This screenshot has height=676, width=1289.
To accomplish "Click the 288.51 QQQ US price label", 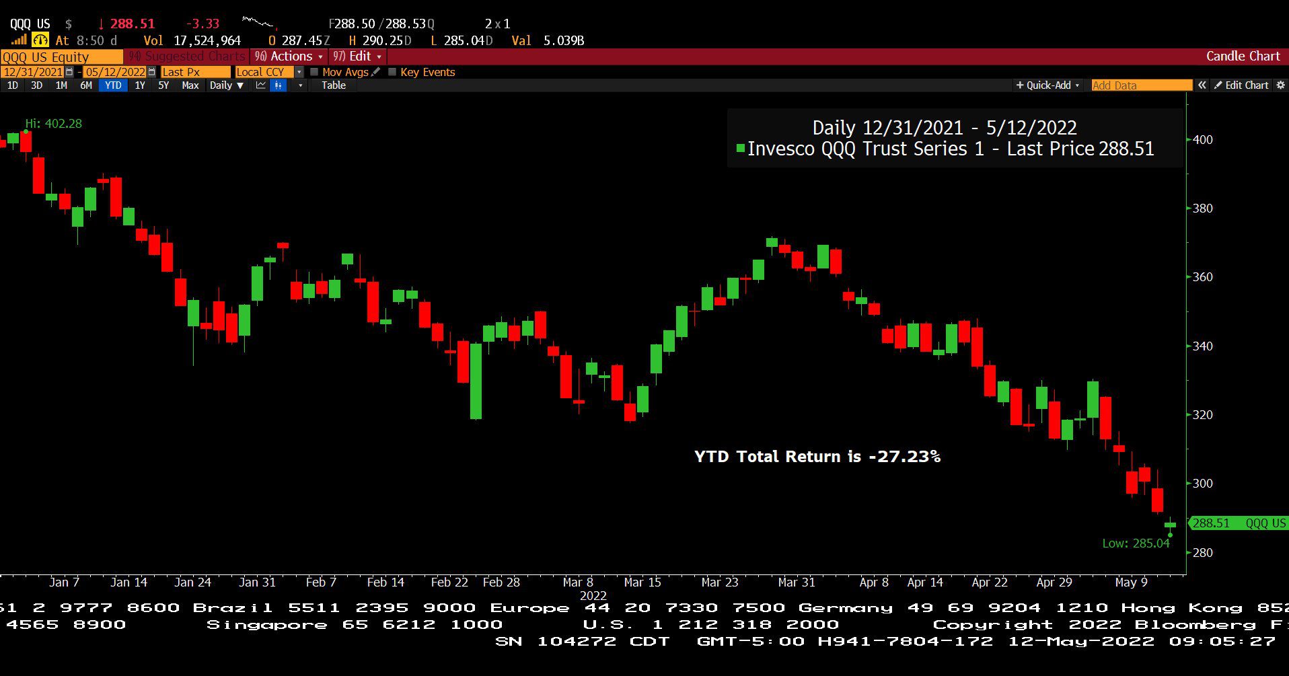I will pyautogui.click(x=1239, y=523).
